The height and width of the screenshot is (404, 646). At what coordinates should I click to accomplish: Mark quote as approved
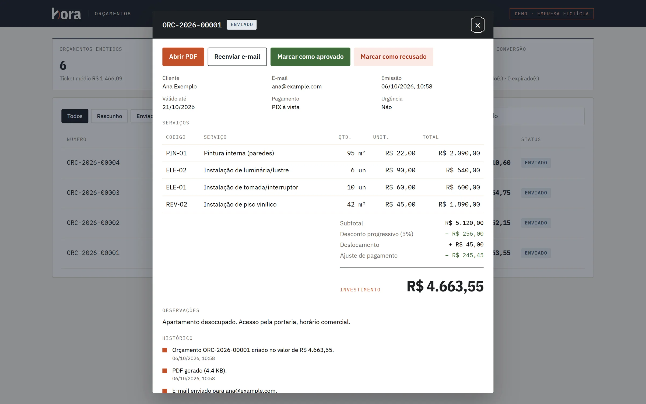pyautogui.click(x=310, y=57)
